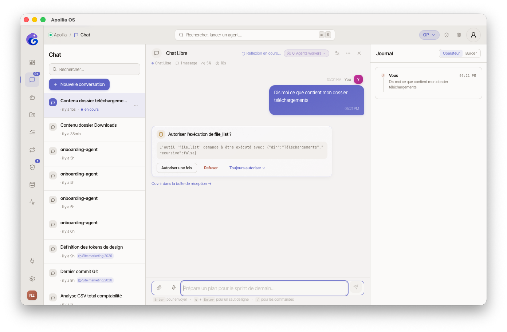Open the activity pulse icon in sidebar

click(x=32, y=202)
